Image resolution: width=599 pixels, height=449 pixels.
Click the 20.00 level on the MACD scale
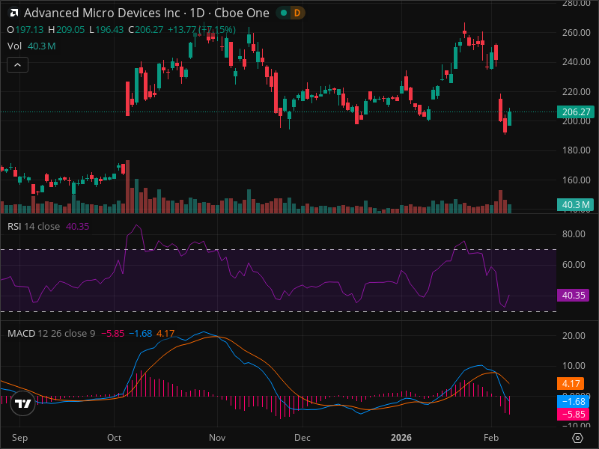click(x=574, y=335)
